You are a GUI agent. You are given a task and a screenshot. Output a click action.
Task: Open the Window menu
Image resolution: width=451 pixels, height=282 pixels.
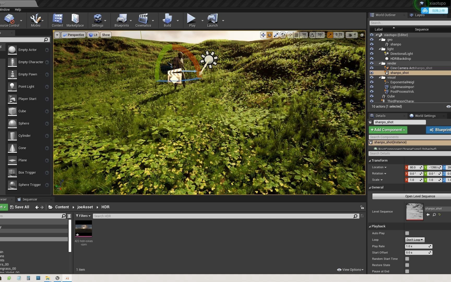point(5,9)
